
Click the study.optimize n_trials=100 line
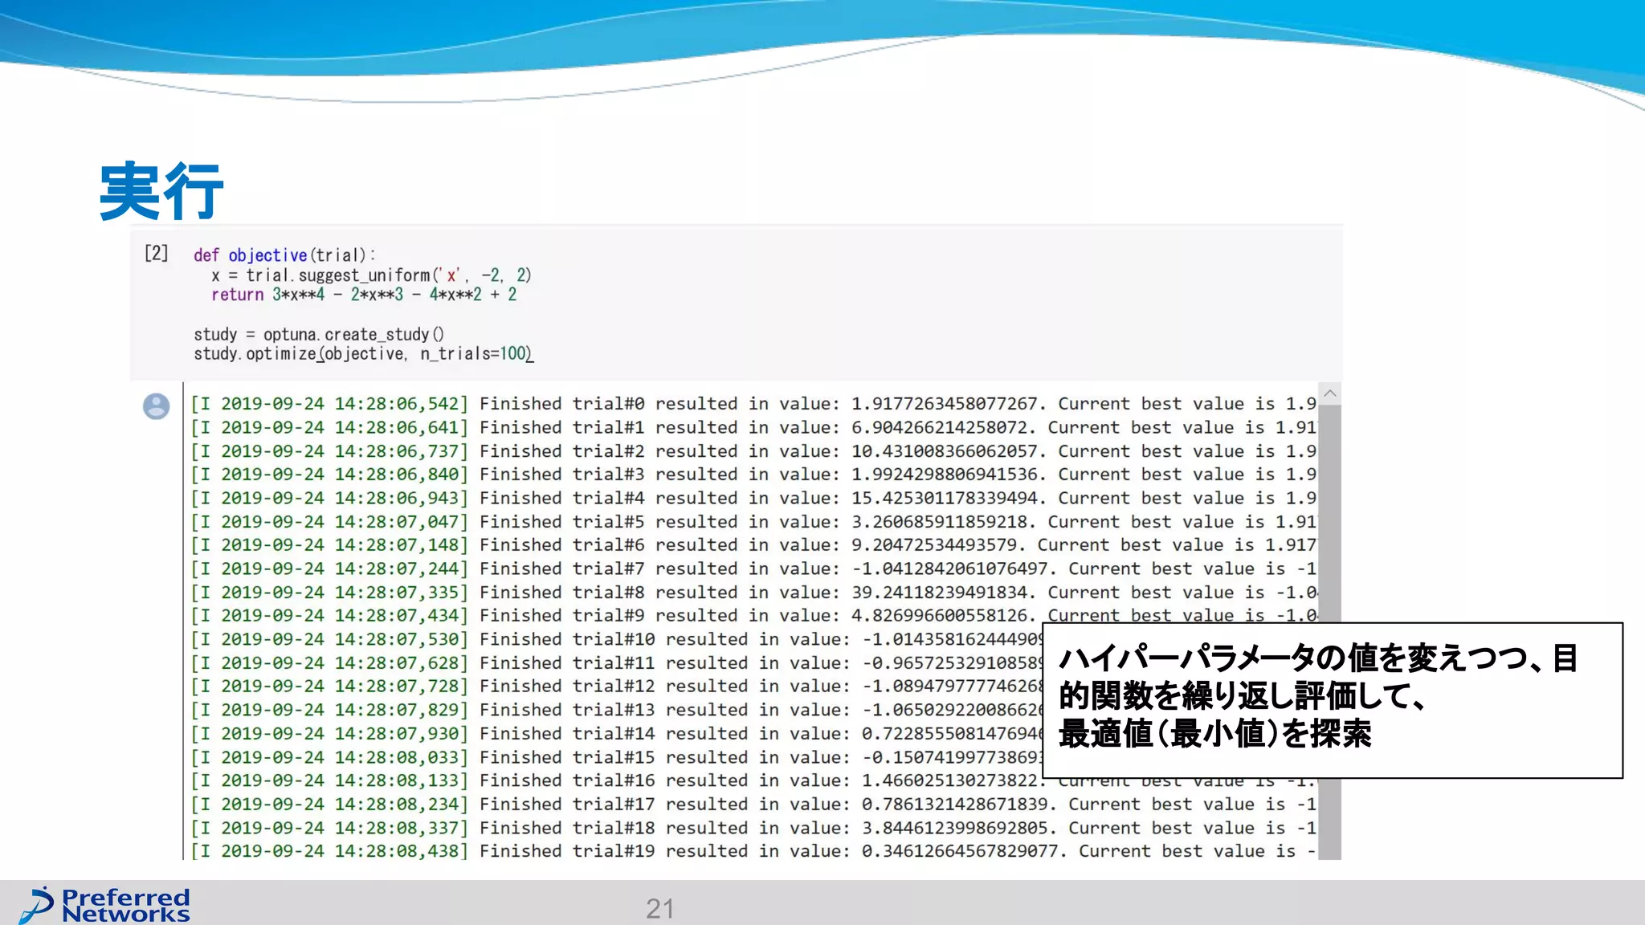(x=363, y=354)
